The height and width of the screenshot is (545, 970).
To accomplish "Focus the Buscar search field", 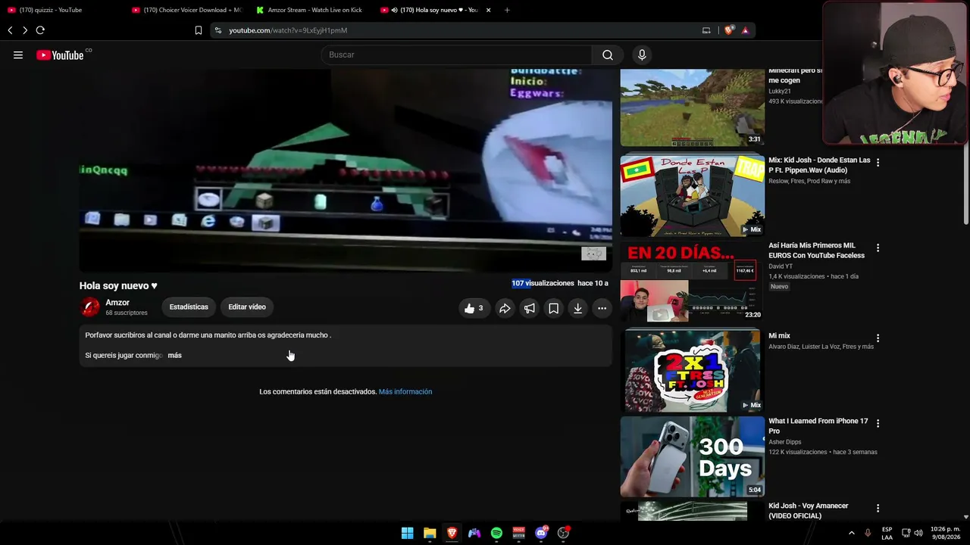I will (x=457, y=54).
